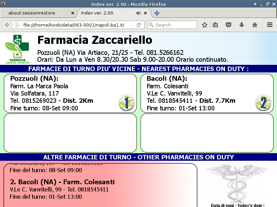Image resolution: width=277 pixels, height=207 pixels.
Task: Open the downloads arrow
Action: click(242, 25)
